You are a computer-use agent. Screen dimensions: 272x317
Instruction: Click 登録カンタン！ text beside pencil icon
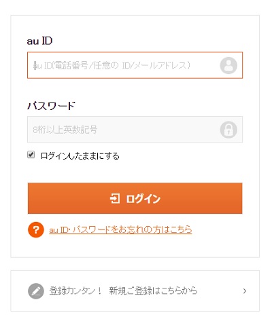point(75,291)
